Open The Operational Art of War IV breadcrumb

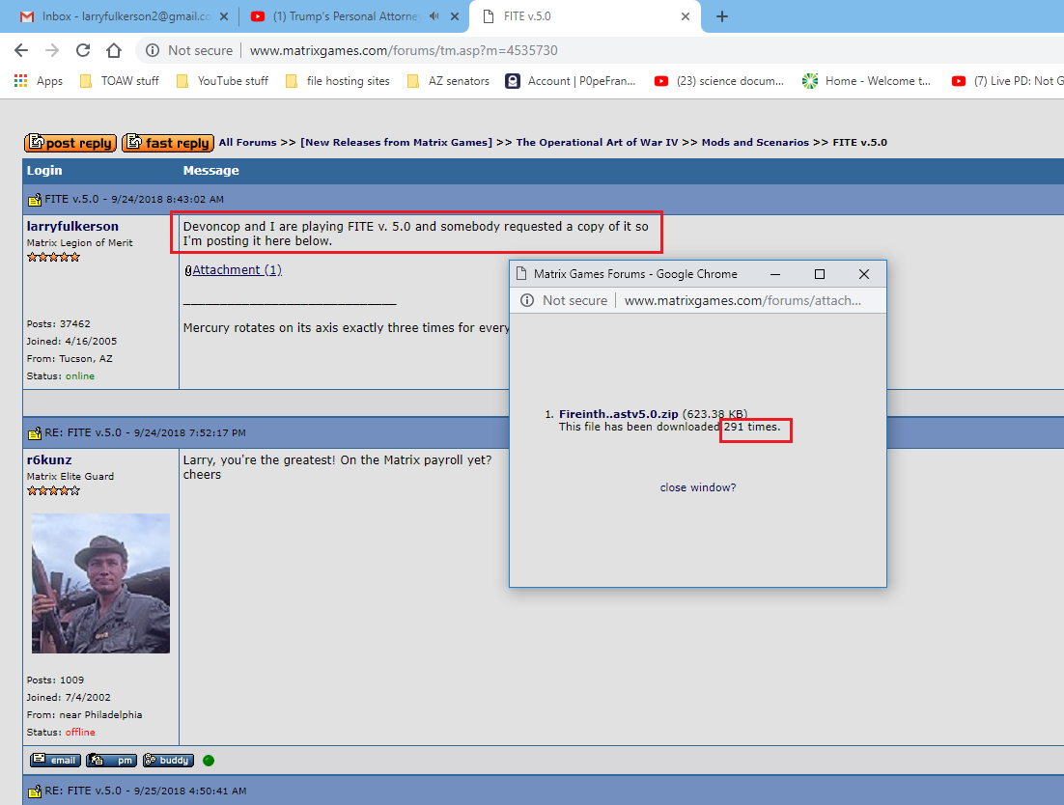click(597, 143)
